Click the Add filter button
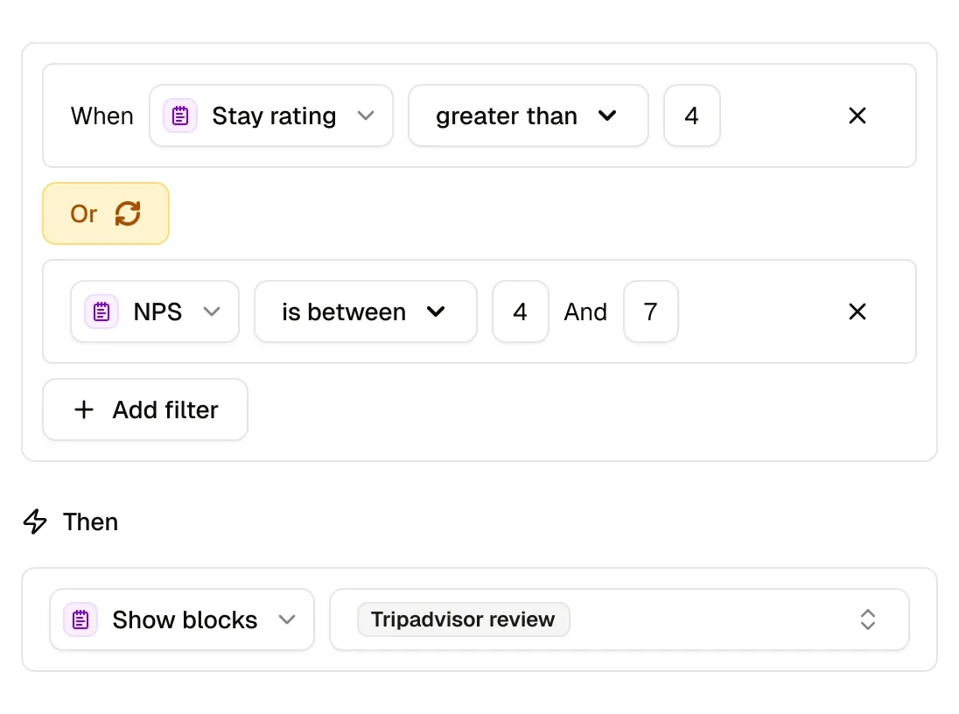This screenshot has height=714, width=959. (x=145, y=409)
